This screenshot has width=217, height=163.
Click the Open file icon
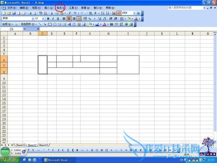pos(9,13)
